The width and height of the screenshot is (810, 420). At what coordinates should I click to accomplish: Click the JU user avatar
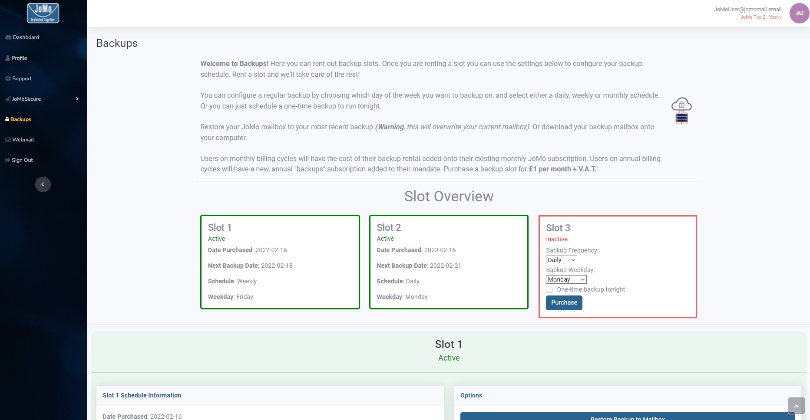click(799, 13)
